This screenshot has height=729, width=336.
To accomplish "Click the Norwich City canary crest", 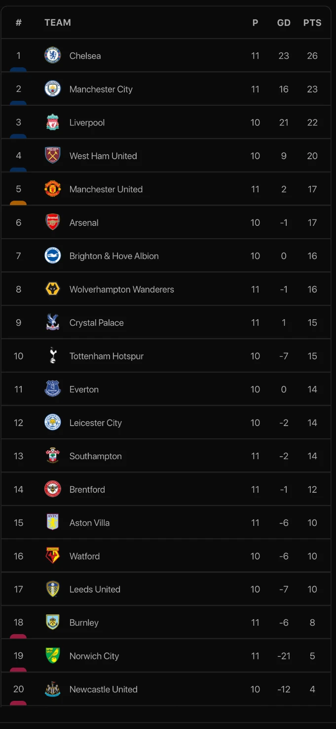I will point(53,656).
